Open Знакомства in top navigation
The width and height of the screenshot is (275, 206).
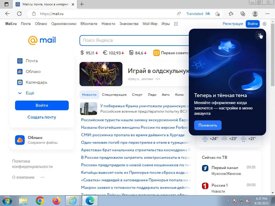click(129, 24)
